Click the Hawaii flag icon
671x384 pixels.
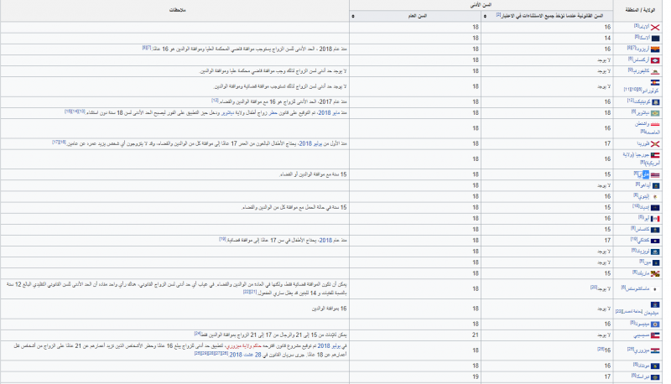(x=655, y=175)
